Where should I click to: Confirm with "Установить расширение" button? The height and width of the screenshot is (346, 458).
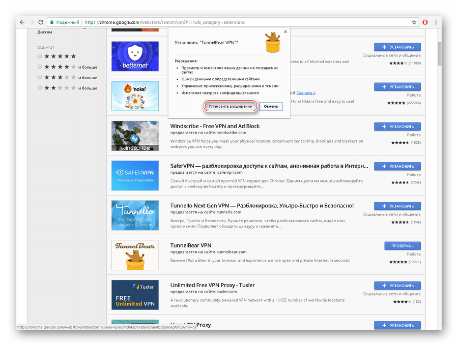tap(230, 107)
